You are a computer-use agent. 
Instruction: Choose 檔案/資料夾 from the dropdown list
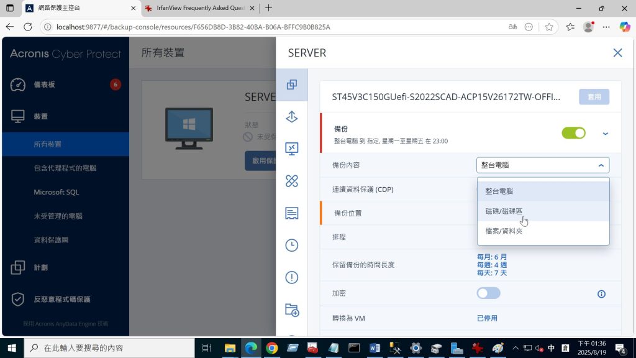point(504,231)
